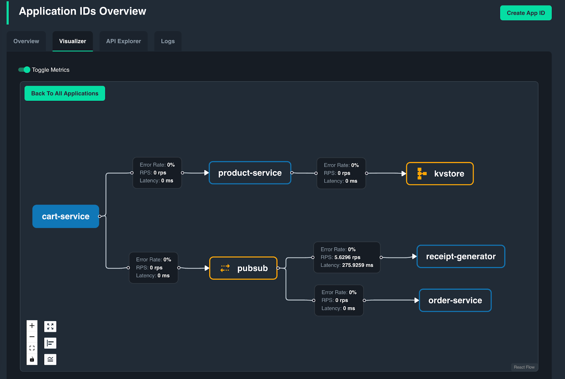Click the Create App ID button
Screen dimensions: 565x379
525,13
